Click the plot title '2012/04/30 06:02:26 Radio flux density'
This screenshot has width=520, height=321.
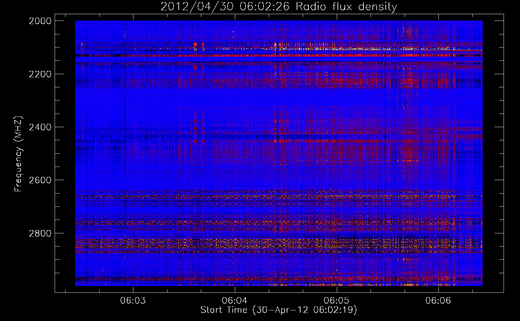pyautogui.click(x=279, y=7)
